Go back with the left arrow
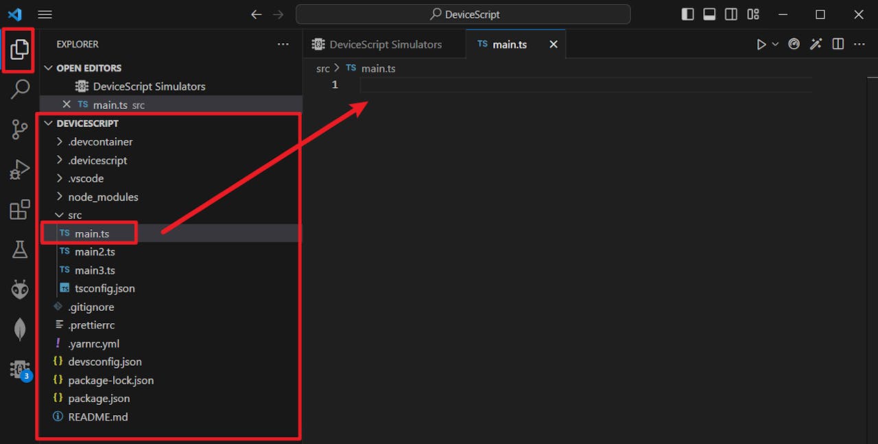Viewport: 878px width, 444px height. tap(257, 14)
